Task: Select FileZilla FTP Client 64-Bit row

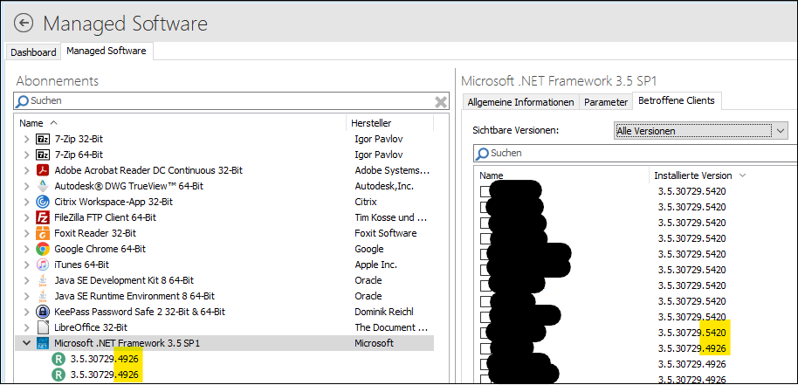Action: click(224, 217)
